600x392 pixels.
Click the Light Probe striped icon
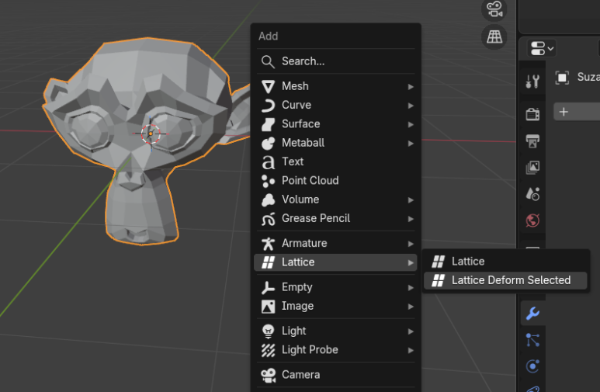coord(268,350)
